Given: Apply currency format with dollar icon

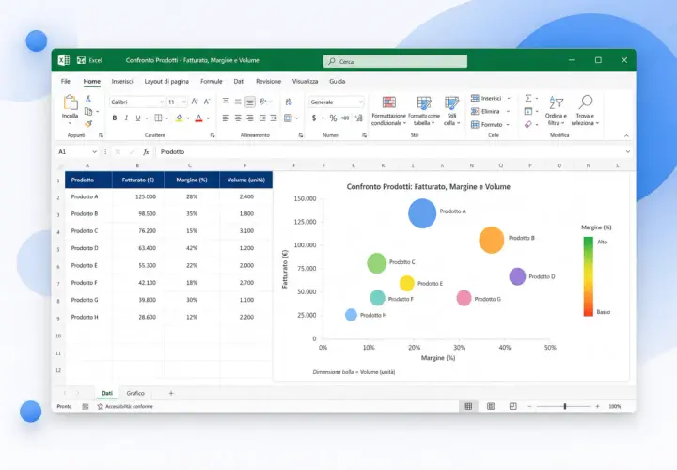Looking at the screenshot, I should (314, 117).
